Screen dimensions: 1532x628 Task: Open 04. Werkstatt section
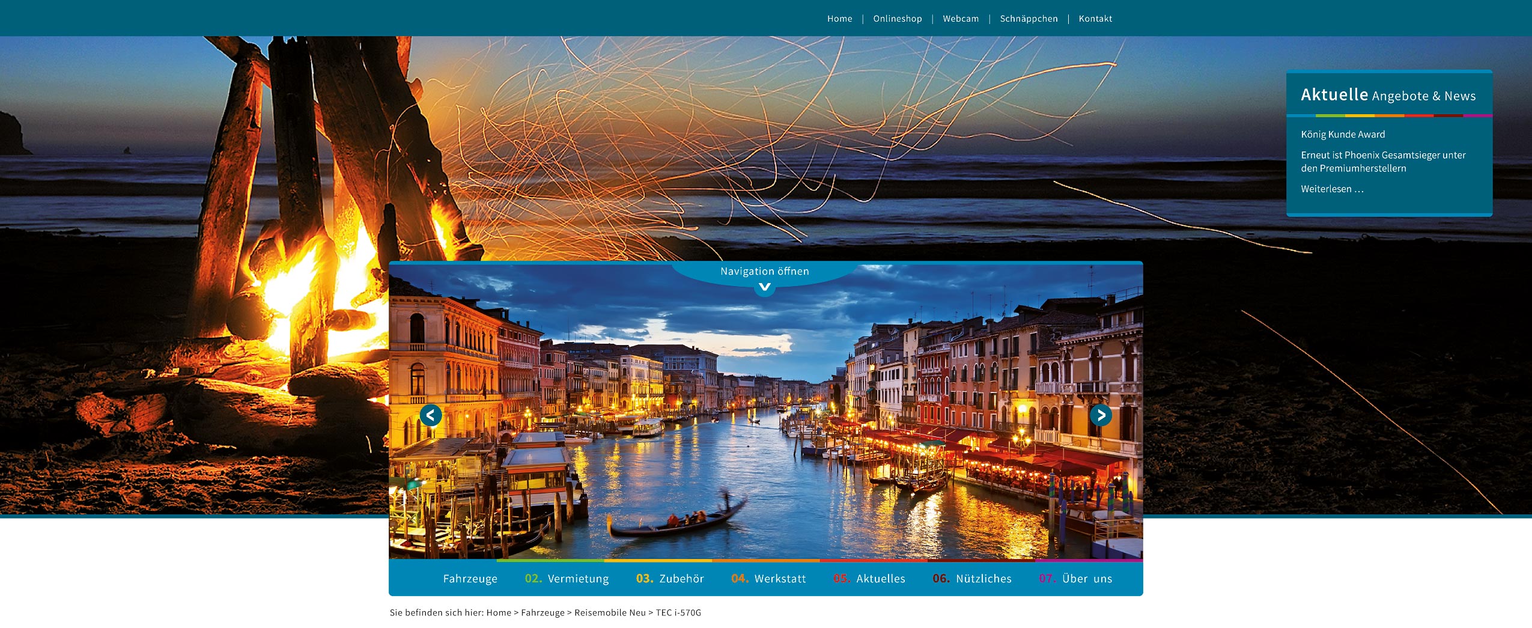(x=768, y=579)
